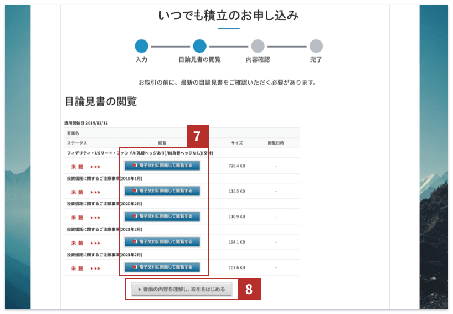Click red arrows beside 未読 in the 726.4 KB row
453x314 pixels.
click(x=95, y=167)
